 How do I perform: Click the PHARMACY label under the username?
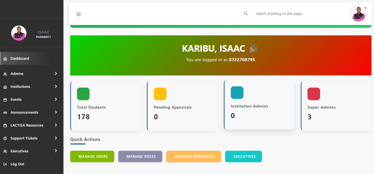[44, 37]
